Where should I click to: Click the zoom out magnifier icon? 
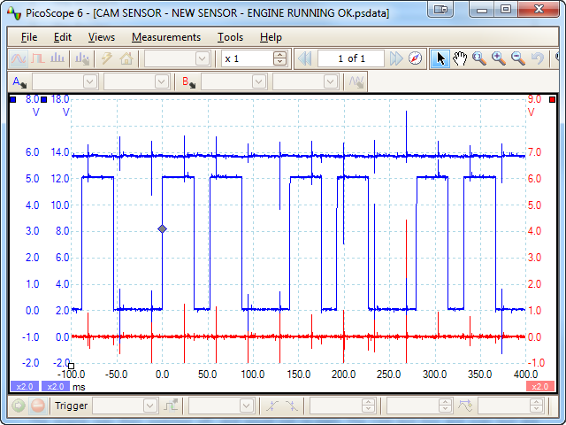[517, 58]
